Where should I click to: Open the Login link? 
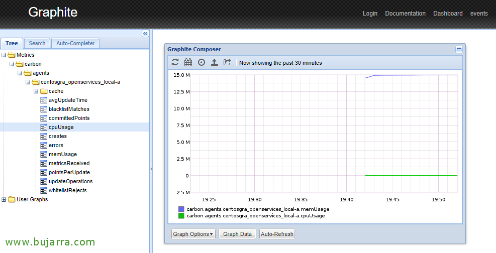370,14
